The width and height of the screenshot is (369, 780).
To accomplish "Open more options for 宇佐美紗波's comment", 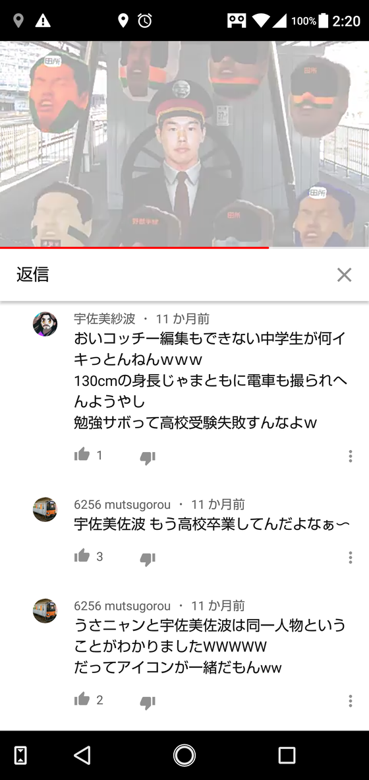I will [x=350, y=456].
